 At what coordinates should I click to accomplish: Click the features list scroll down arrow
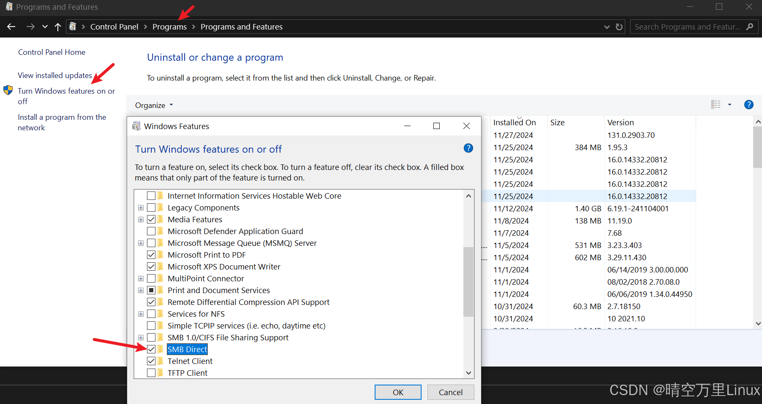(x=468, y=373)
